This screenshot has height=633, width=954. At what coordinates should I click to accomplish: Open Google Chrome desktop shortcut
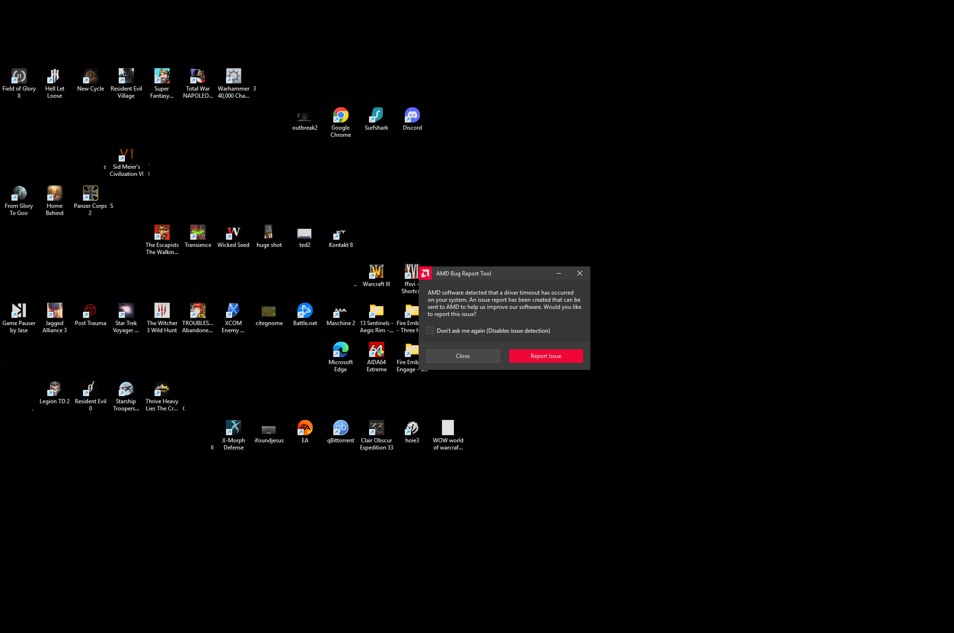pos(340,116)
